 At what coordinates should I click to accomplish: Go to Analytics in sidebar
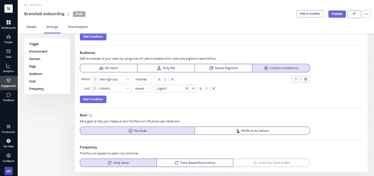coord(8,68)
